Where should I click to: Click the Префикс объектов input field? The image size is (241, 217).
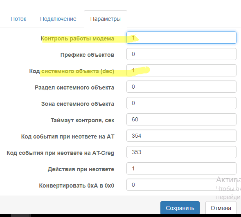pyautogui.click(x=181, y=54)
